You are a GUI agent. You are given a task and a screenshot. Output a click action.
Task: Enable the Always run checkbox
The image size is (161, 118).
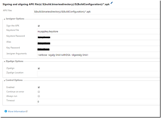(x=39, y=96)
